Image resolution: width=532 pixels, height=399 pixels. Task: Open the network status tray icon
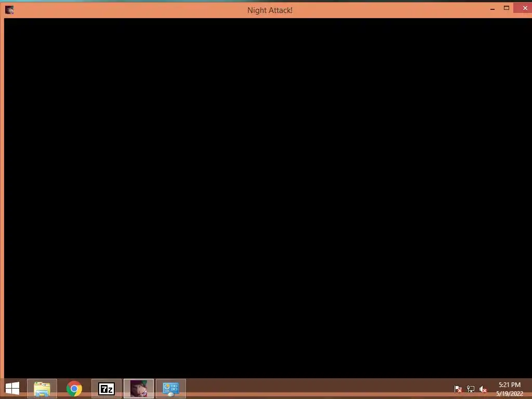click(x=471, y=389)
